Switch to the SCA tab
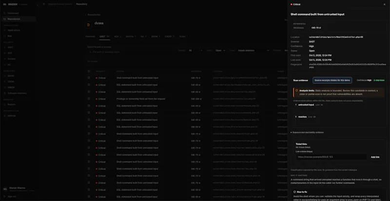Screen dimensions: 390x201 (117, 37)
